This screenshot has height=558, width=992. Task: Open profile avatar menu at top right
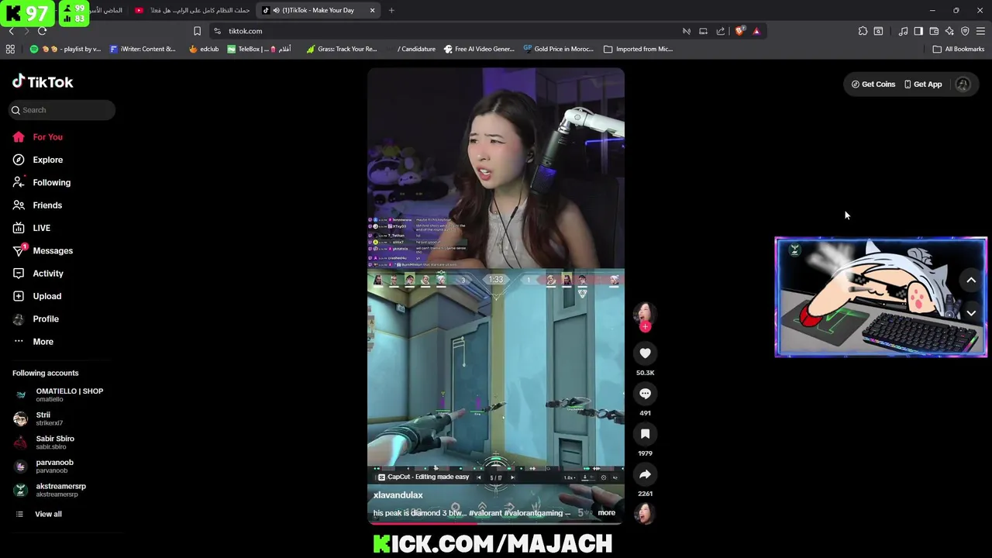tap(963, 84)
